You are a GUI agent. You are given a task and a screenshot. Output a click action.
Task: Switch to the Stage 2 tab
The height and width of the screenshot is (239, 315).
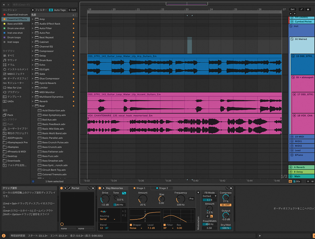pyautogui.click(x=162, y=188)
